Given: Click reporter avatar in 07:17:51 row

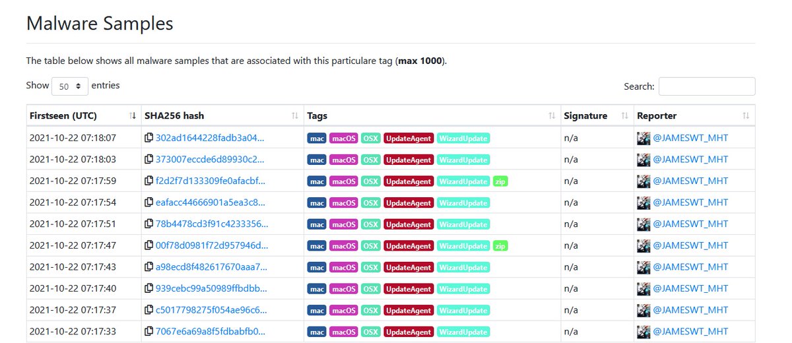Looking at the screenshot, I should (x=643, y=224).
